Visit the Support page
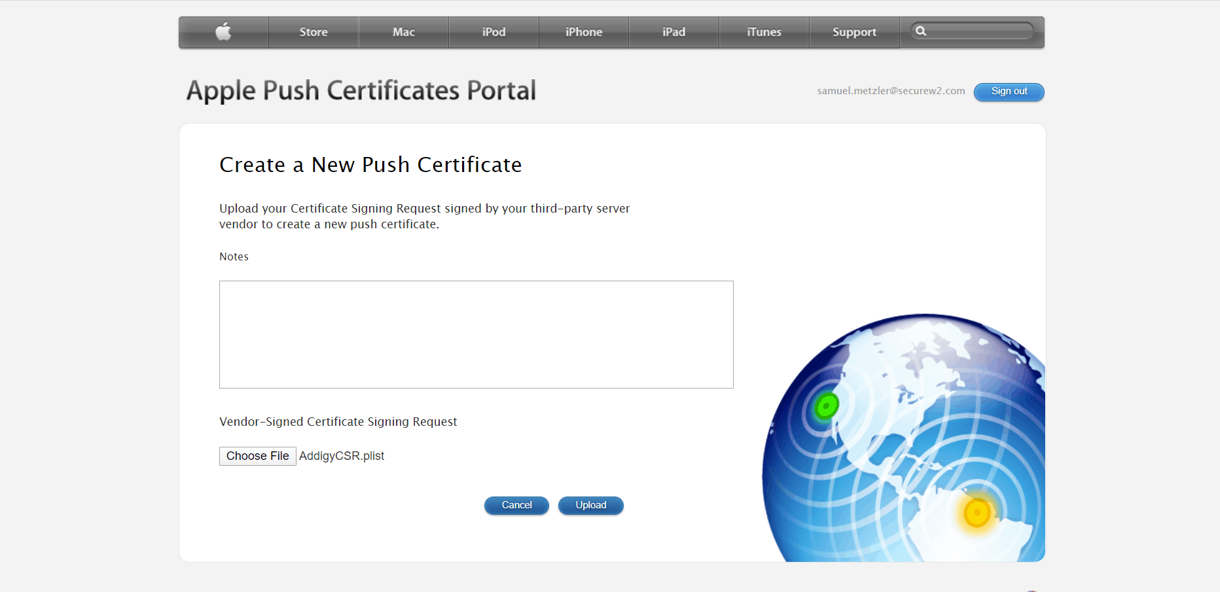Viewport: 1220px width, 592px height. [854, 32]
